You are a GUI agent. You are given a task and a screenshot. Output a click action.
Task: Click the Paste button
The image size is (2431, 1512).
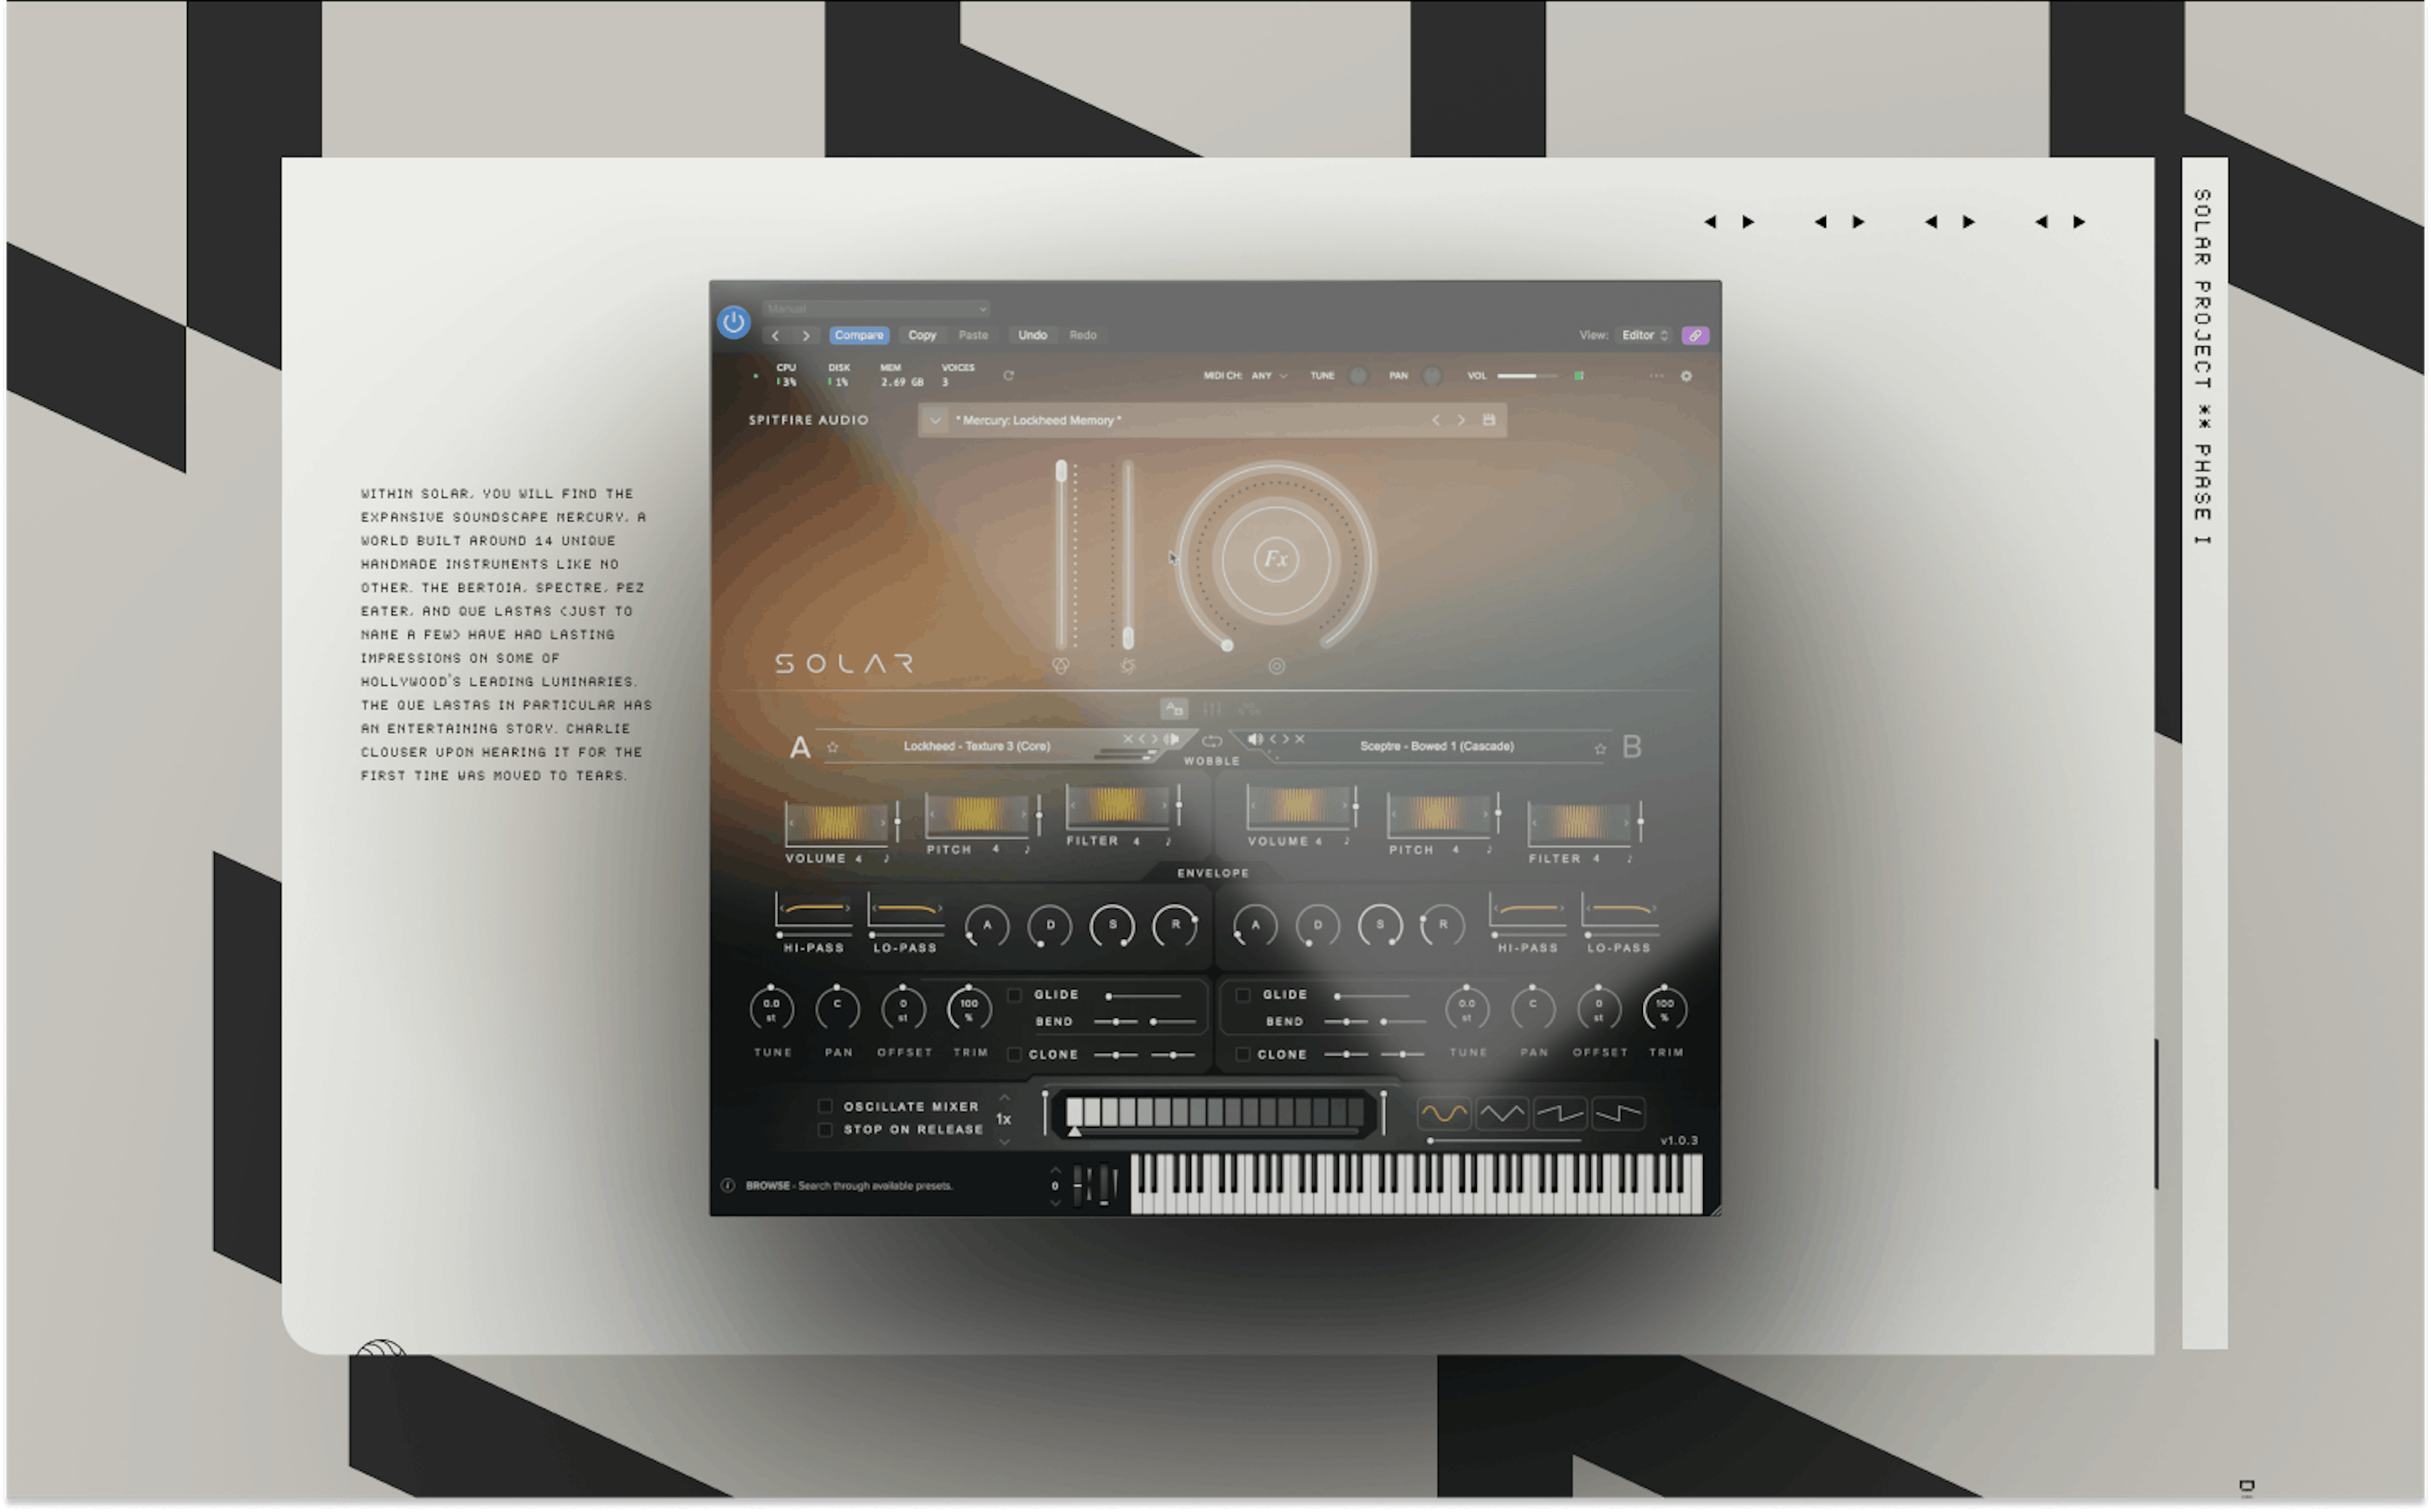coord(973,335)
